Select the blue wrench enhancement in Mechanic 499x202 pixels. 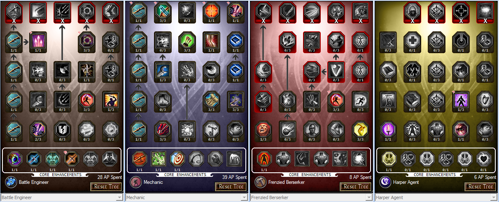coord(162,70)
